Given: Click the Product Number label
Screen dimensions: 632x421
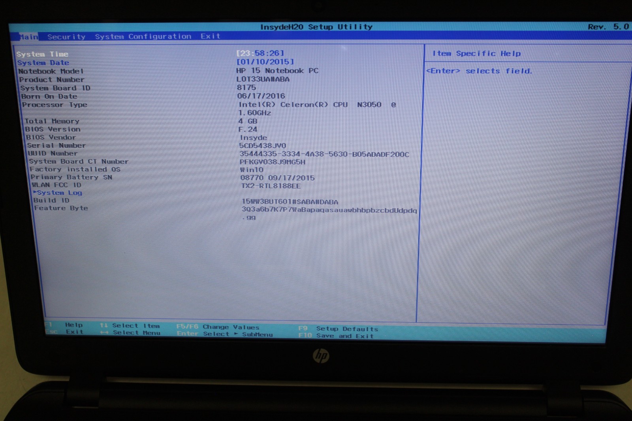Looking at the screenshot, I should [52, 80].
